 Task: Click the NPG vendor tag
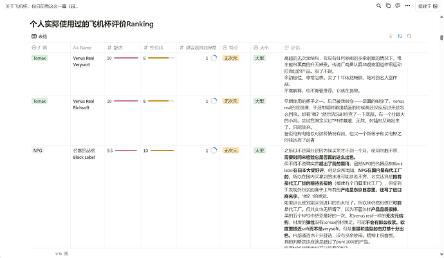click(38, 151)
